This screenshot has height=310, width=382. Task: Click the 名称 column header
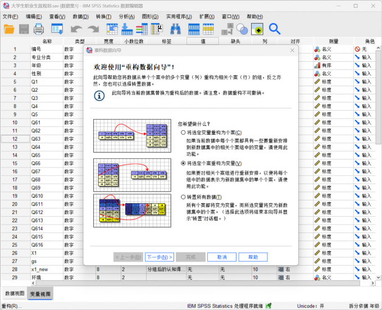point(47,42)
